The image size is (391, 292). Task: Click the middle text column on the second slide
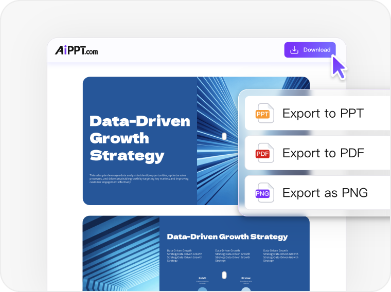pyautogui.click(x=233, y=255)
